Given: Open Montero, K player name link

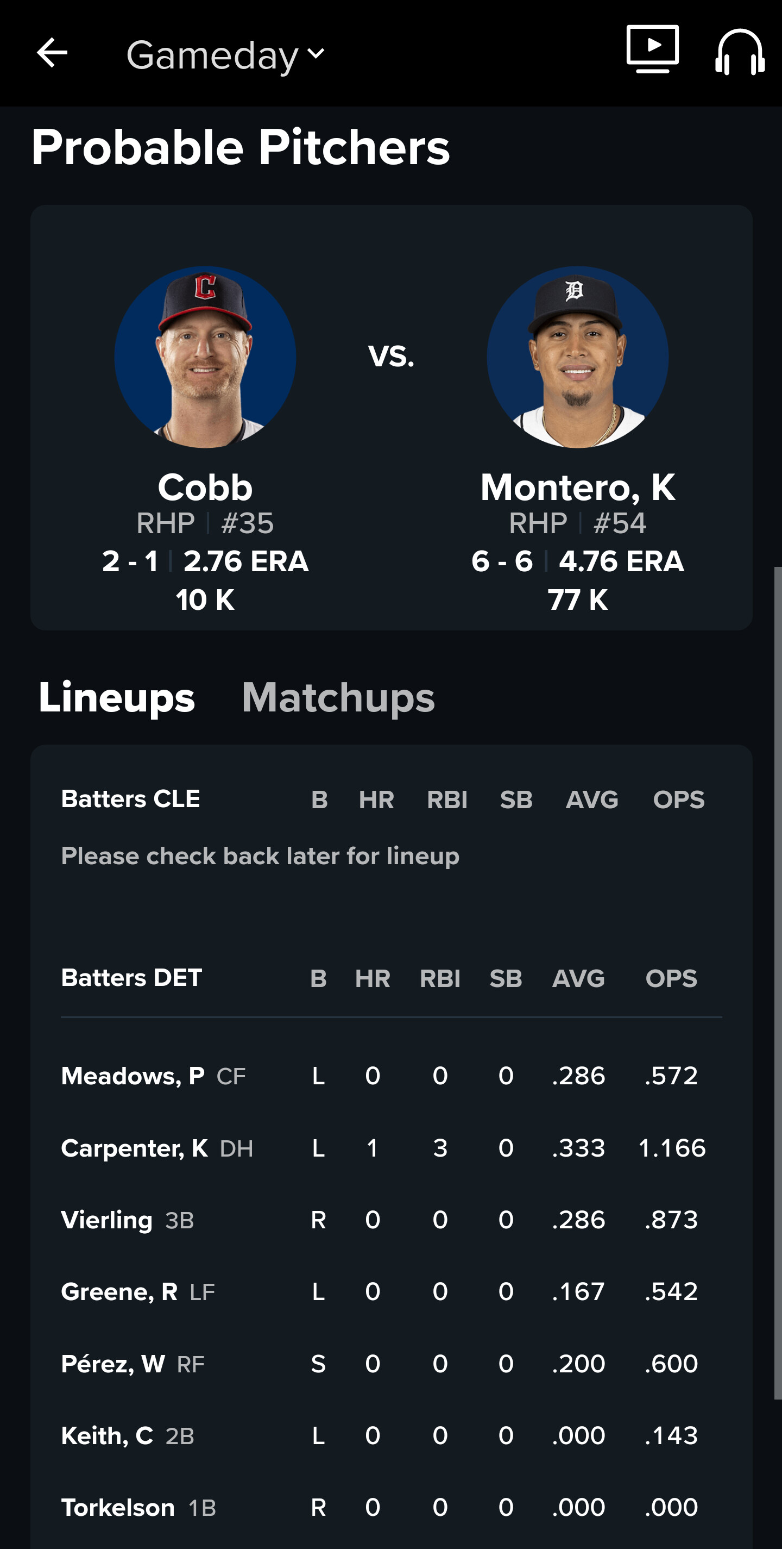Looking at the screenshot, I should (578, 487).
